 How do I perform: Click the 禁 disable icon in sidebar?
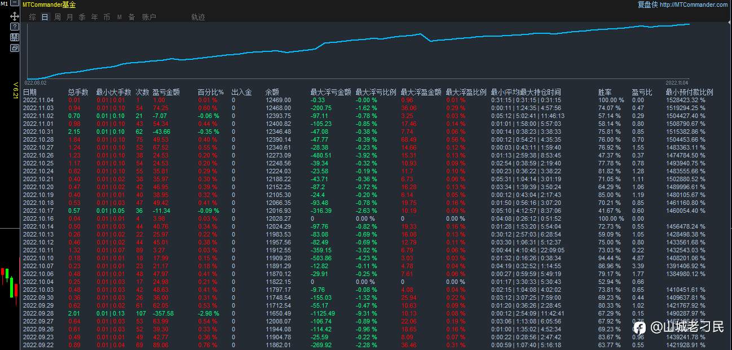[x=15, y=37]
